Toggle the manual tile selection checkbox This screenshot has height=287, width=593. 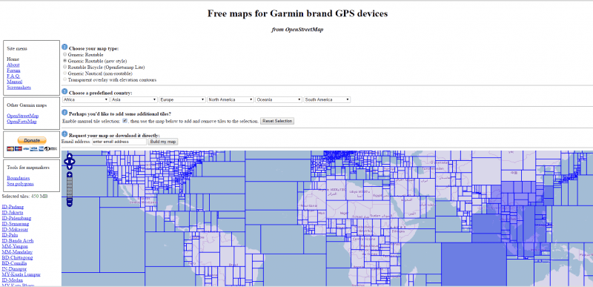point(125,121)
